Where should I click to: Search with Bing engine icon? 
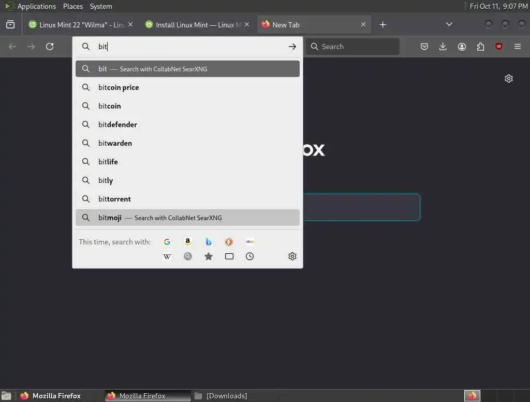208,242
